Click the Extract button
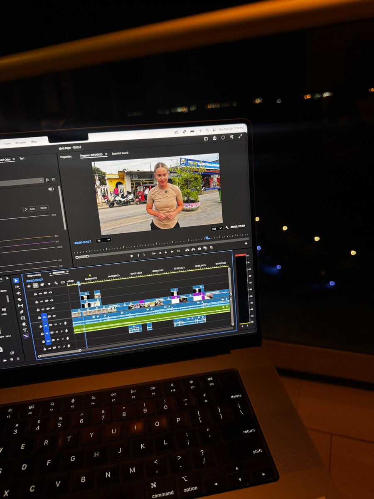The width and height of the screenshot is (374, 499). click(x=193, y=249)
